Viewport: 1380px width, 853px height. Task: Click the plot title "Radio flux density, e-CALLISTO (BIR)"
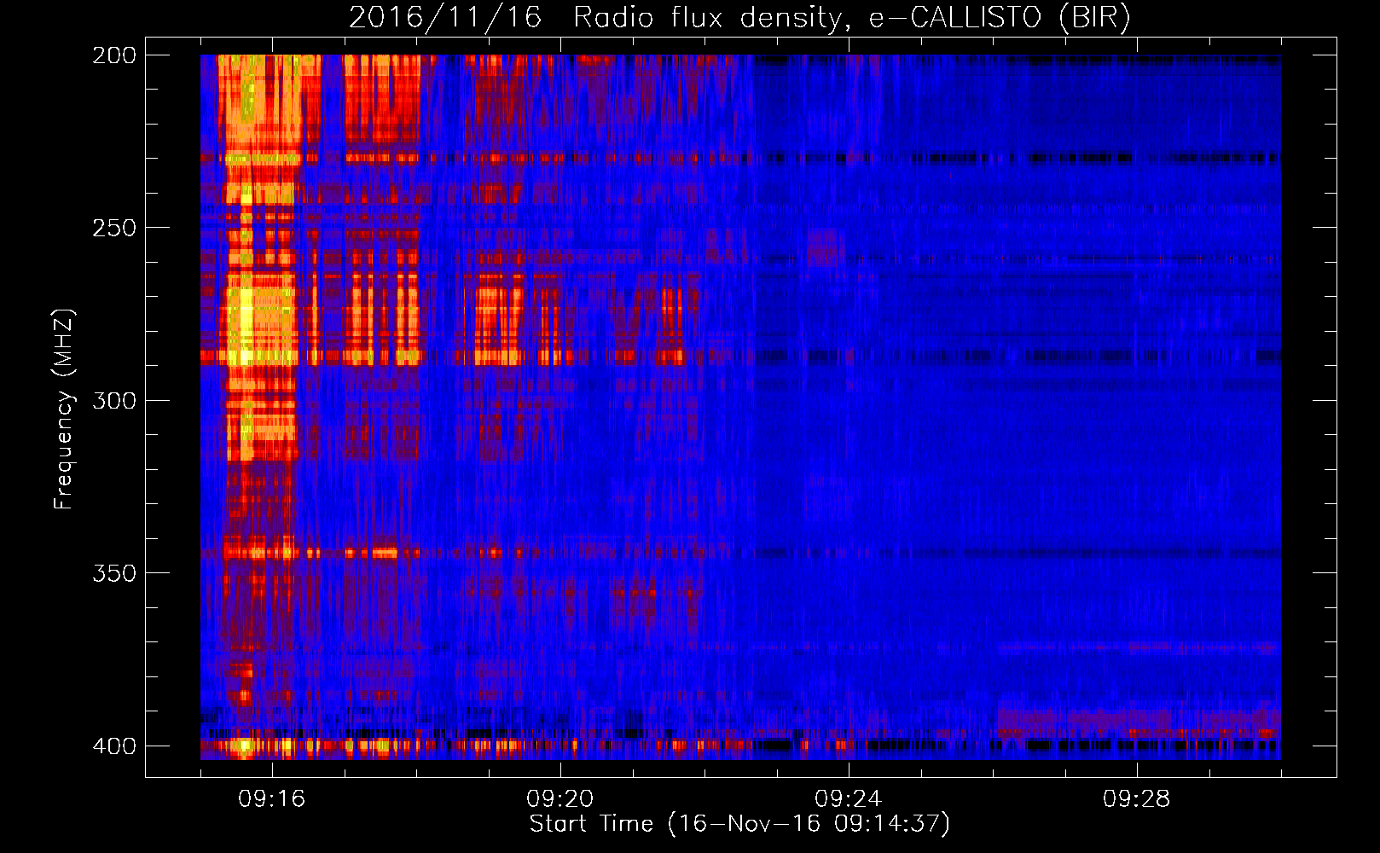tap(851, 18)
